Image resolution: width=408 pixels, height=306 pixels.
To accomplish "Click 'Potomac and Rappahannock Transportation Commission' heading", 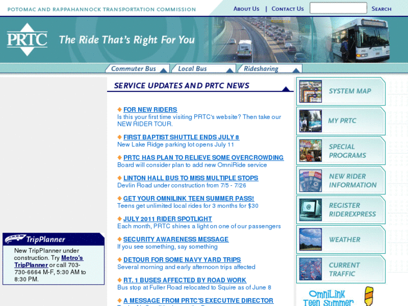I will click(102, 10).
